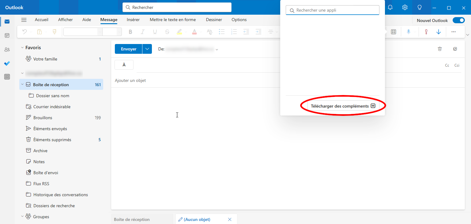Image resolution: width=471 pixels, height=224 pixels.
Task: Click the notifications bell icon
Action: coord(390,7)
